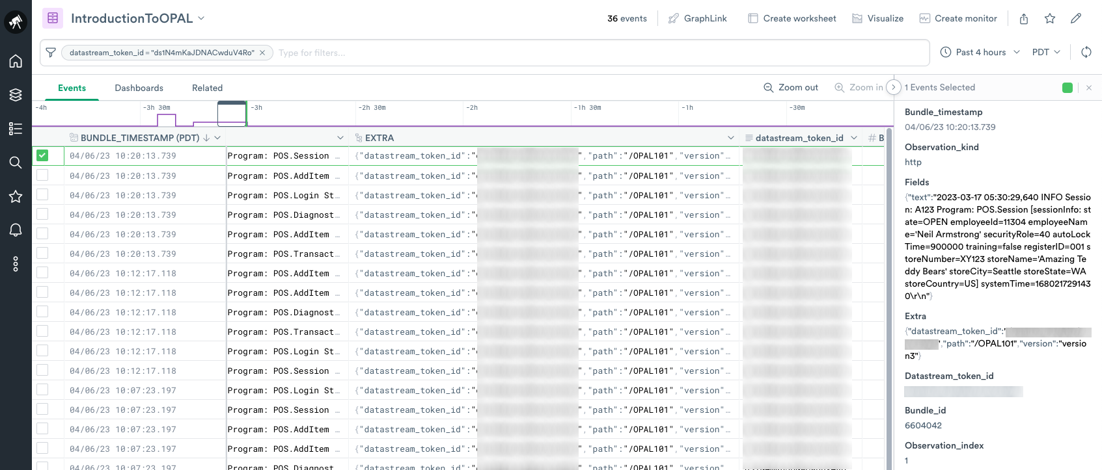Image resolution: width=1102 pixels, height=470 pixels.
Task: Click the filter funnel icon
Action: 51,53
